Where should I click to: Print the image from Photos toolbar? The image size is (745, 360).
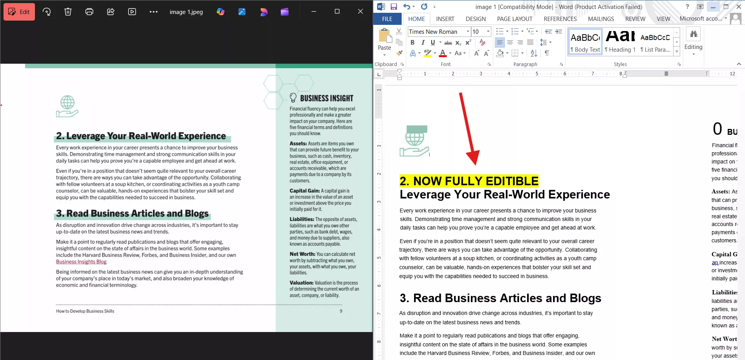[89, 12]
